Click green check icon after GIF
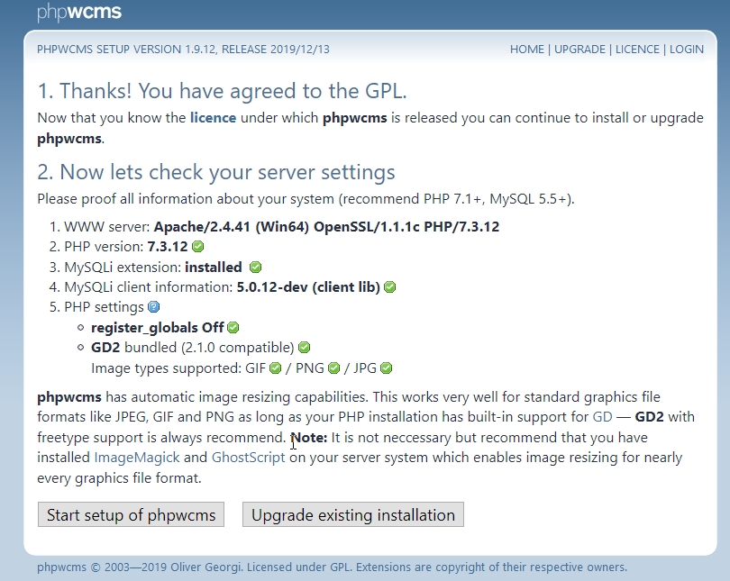Image resolution: width=730 pixels, height=581 pixels. tap(276, 368)
